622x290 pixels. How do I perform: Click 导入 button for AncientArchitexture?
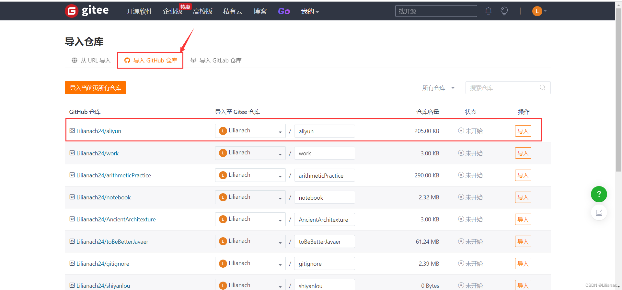point(523,219)
